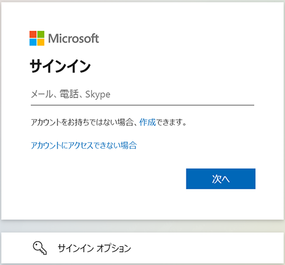
Task: Click the Skype placeholder word in field
Action: [97, 95]
